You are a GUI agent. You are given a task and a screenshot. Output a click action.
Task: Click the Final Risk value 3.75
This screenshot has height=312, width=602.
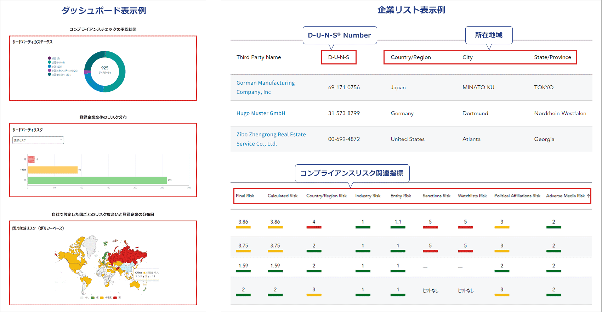[243, 246]
